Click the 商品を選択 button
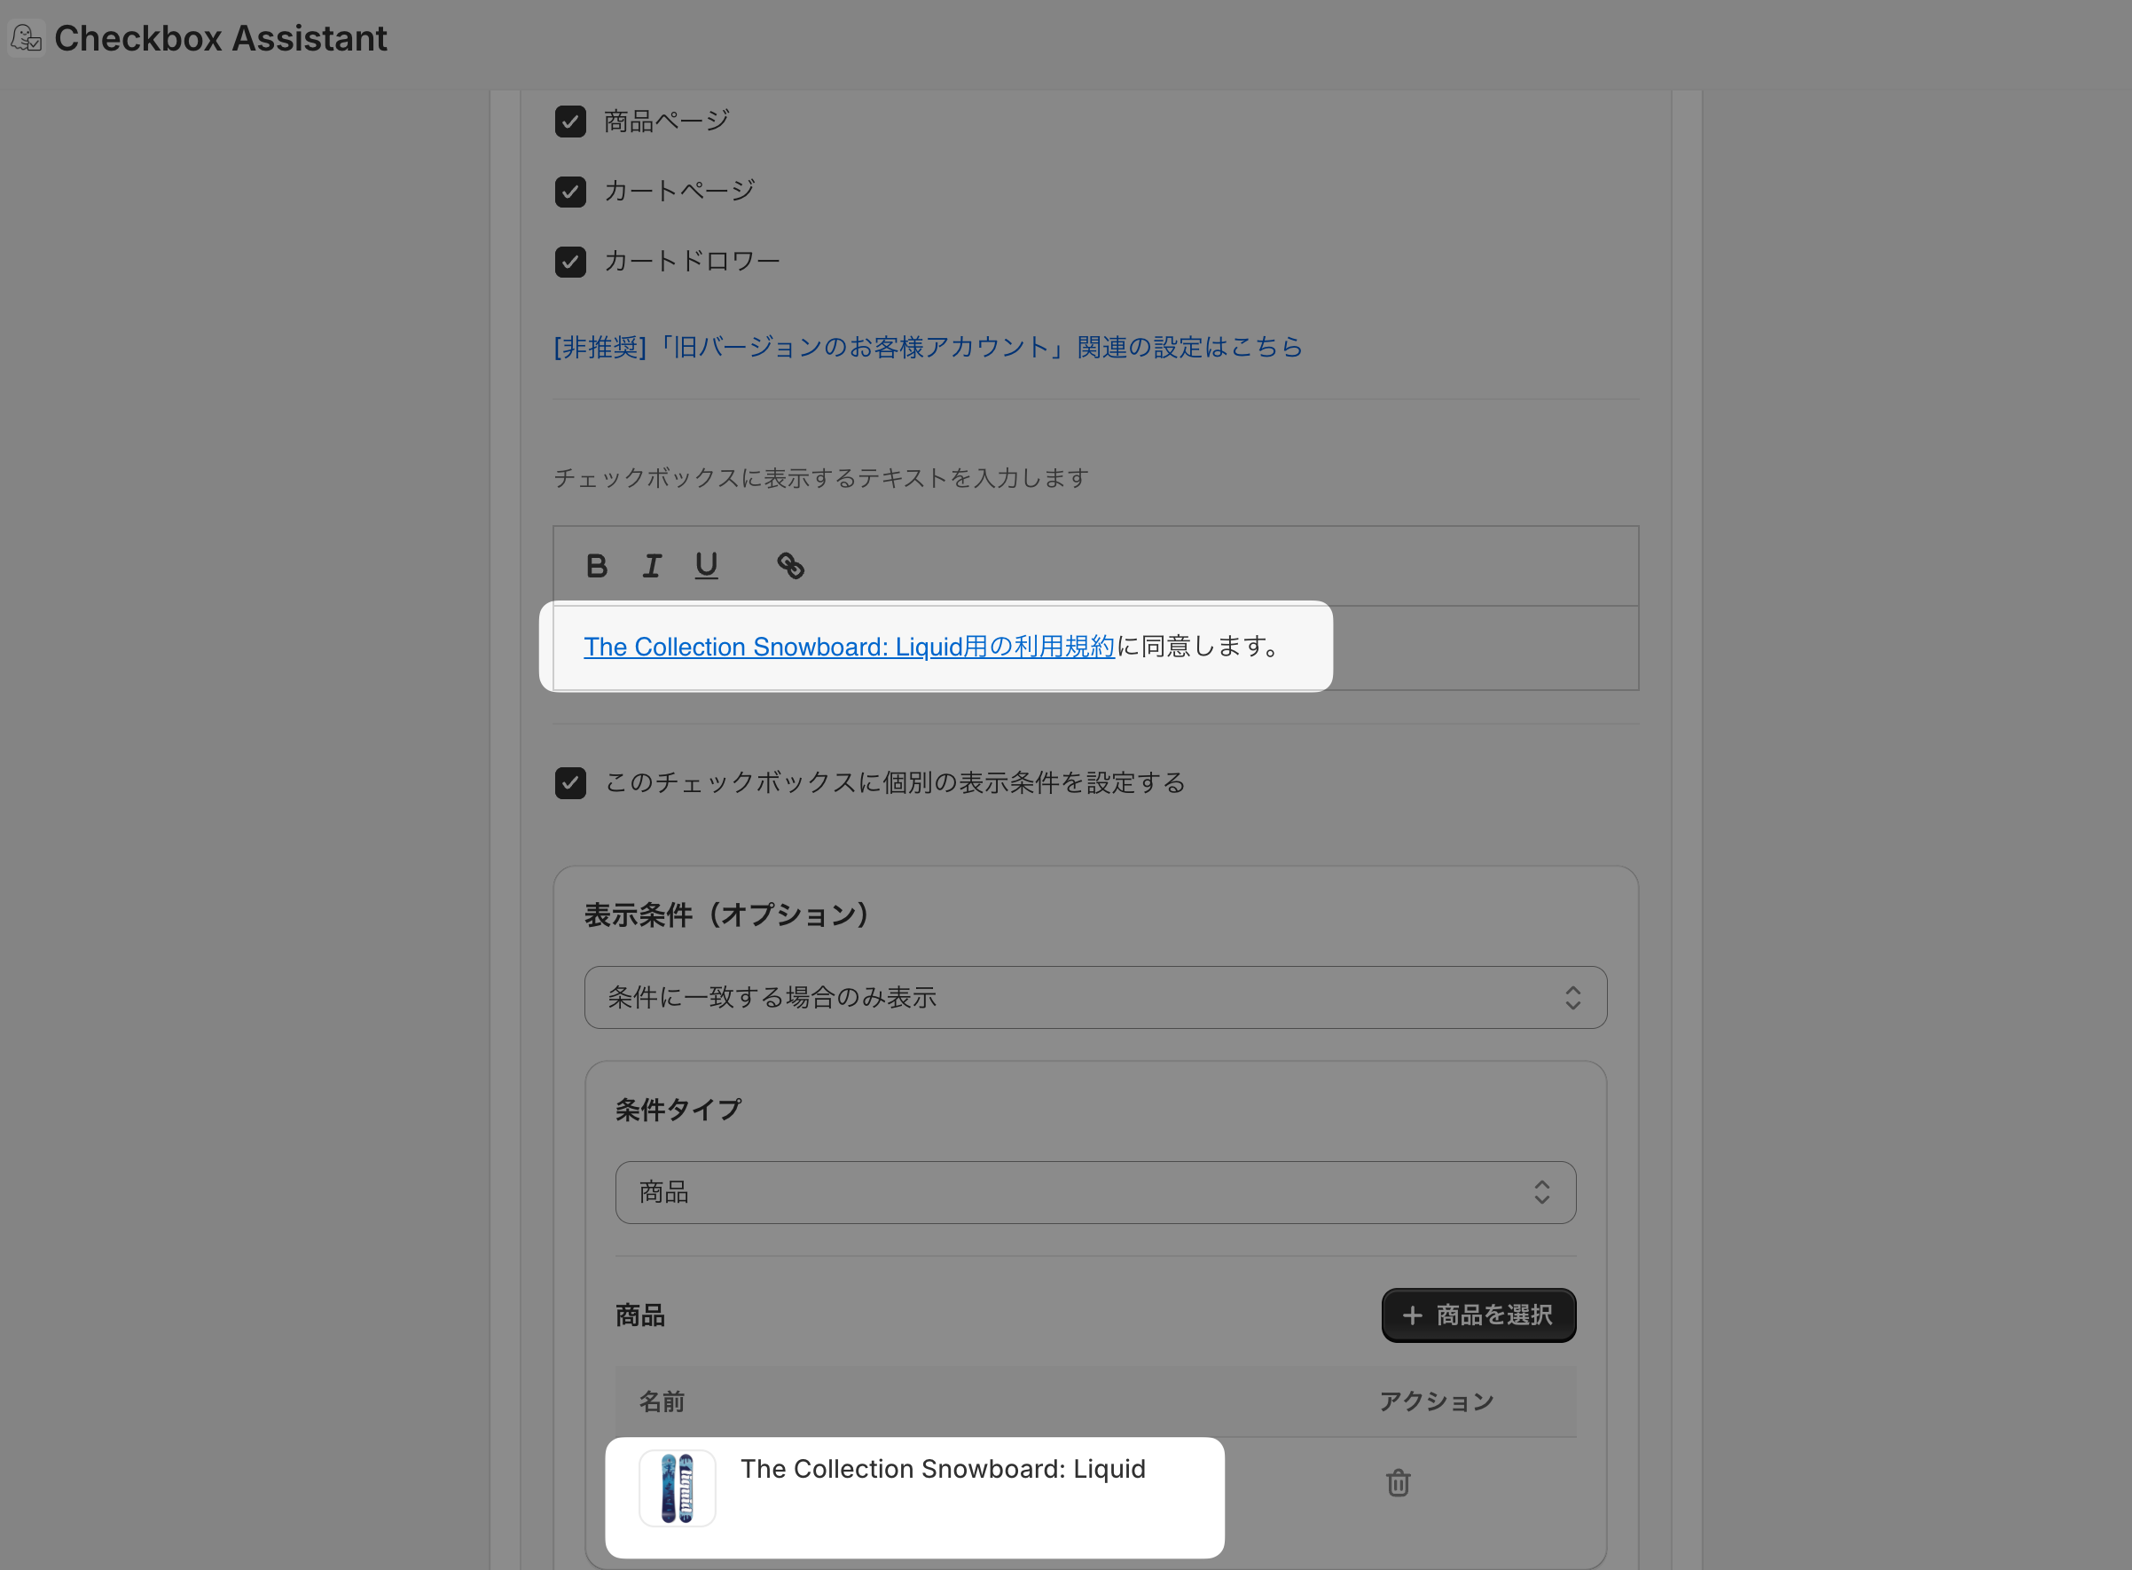Image resolution: width=2132 pixels, height=1570 pixels. click(x=1478, y=1315)
